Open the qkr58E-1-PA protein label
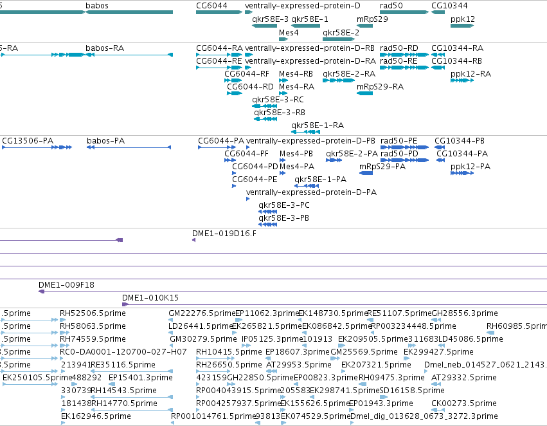Viewport: 547px width, 426px height. point(320,180)
